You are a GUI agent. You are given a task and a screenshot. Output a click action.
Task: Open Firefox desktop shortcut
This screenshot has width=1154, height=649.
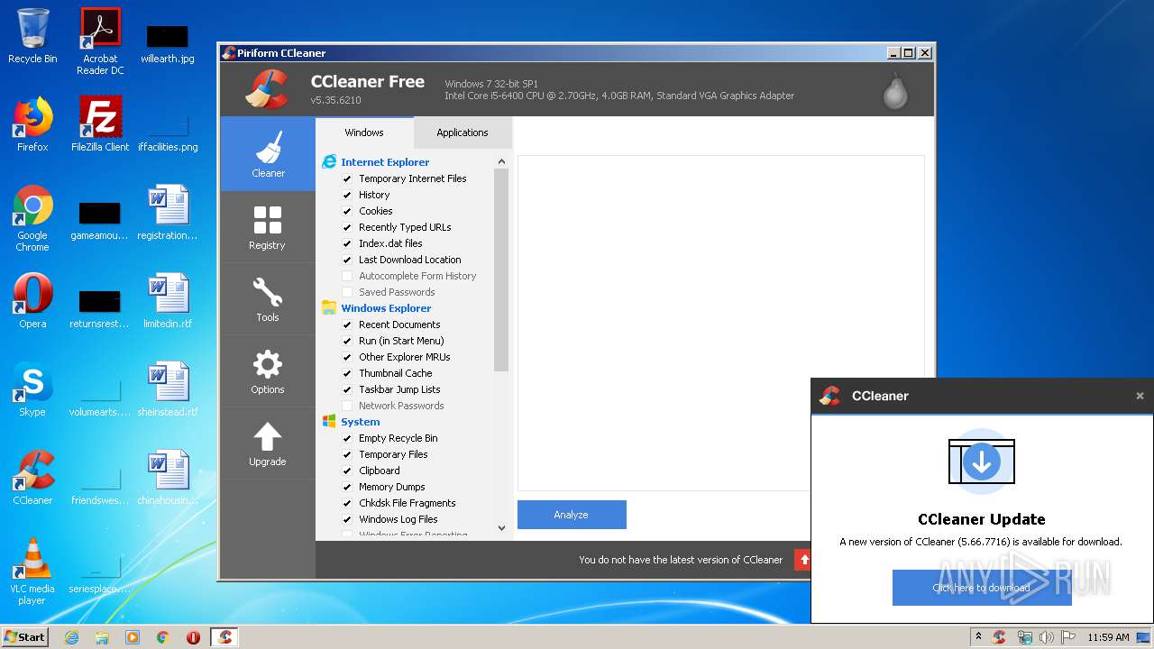click(x=32, y=124)
